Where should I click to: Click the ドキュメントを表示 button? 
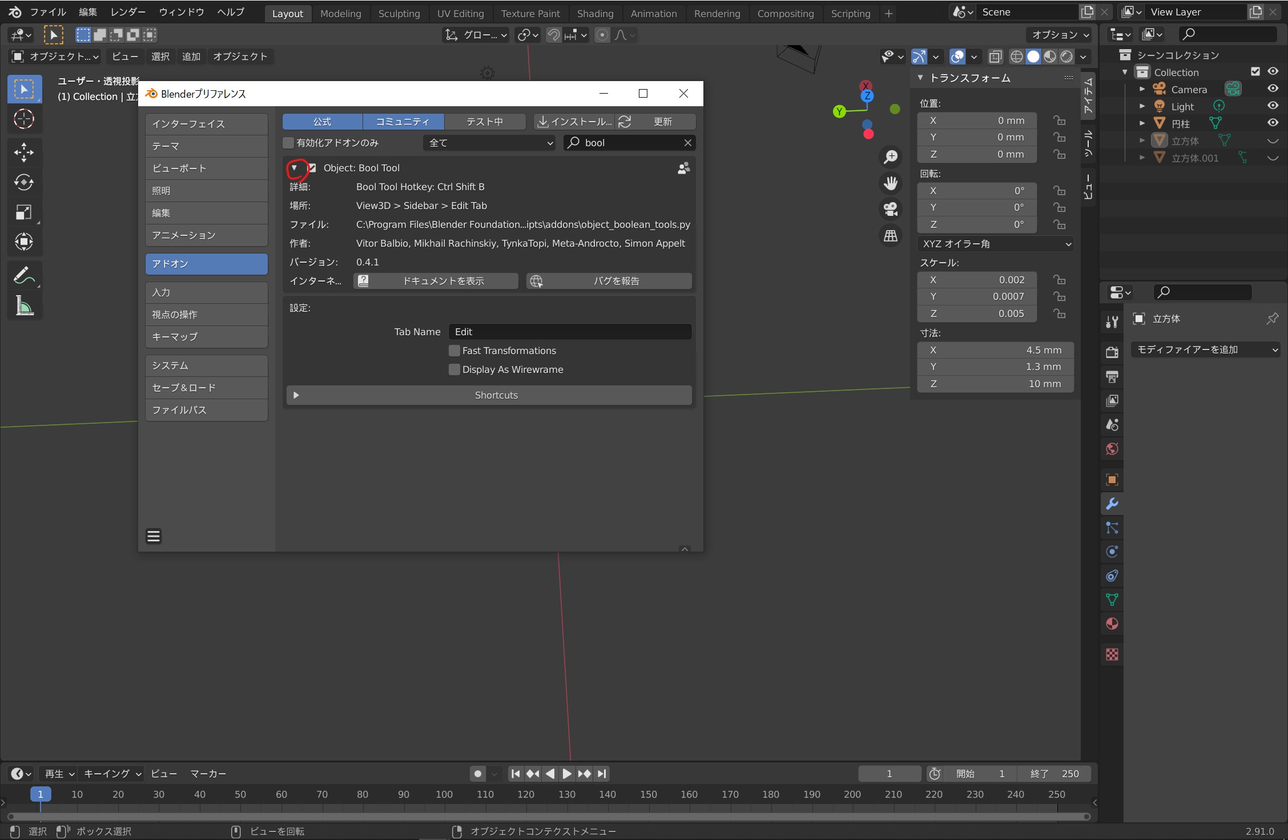click(436, 281)
